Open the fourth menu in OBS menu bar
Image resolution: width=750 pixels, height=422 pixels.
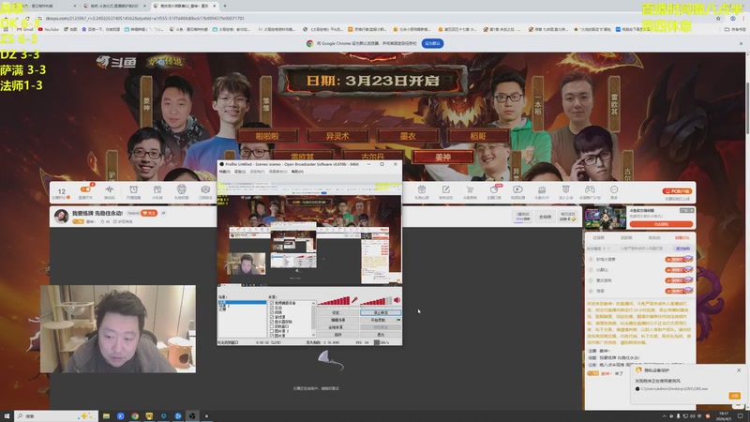click(x=277, y=172)
